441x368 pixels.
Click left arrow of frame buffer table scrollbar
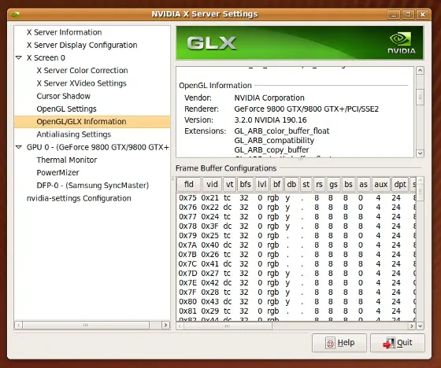(180, 326)
